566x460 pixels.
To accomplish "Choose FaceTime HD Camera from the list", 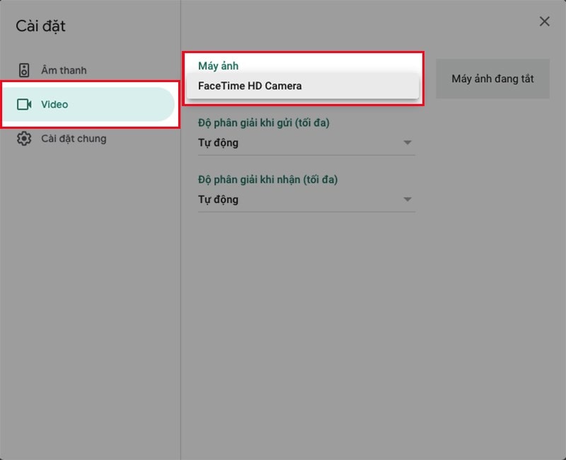I will point(250,86).
